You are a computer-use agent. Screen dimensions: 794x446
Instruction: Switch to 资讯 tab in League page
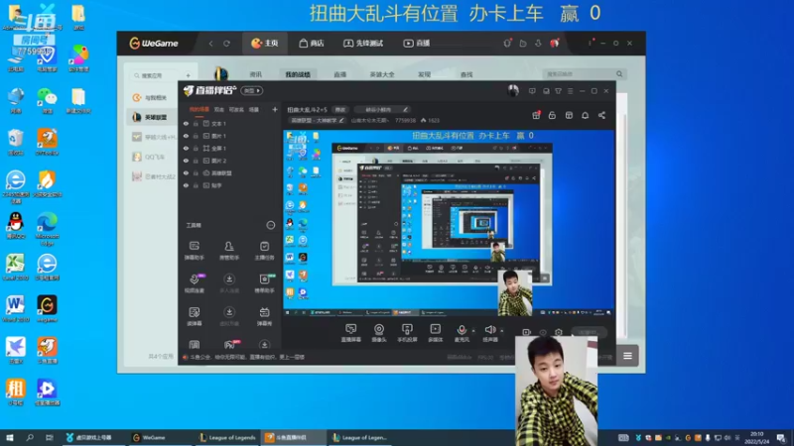(x=256, y=74)
